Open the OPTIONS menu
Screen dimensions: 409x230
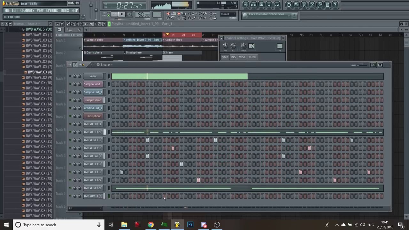tap(52, 10)
